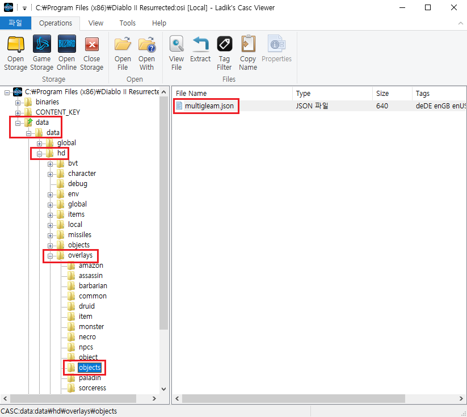Click file list horizontal scroll right arrow
The image size is (467, 417).
click(x=461, y=398)
